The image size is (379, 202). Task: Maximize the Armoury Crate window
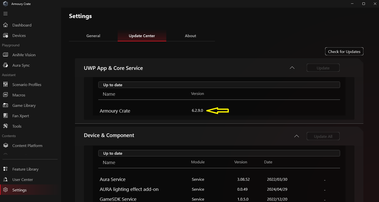(x=363, y=4)
